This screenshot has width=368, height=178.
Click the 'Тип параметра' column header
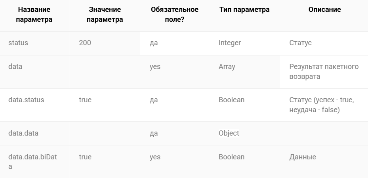(x=244, y=10)
